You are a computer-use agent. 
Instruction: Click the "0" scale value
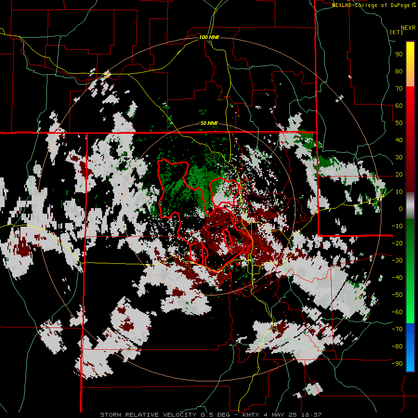(401, 209)
